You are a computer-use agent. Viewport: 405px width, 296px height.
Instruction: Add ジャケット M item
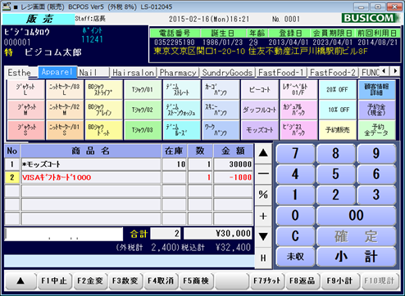[x=26, y=110]
